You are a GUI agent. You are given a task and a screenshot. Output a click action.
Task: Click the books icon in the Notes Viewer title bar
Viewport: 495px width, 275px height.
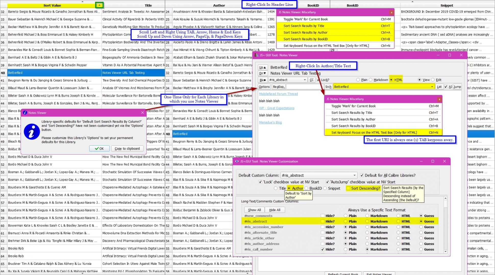(256, 55)
